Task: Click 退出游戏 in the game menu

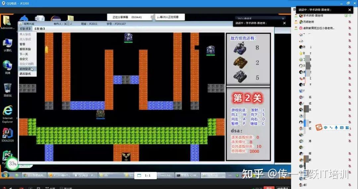Action: click(x=25, y=74)
